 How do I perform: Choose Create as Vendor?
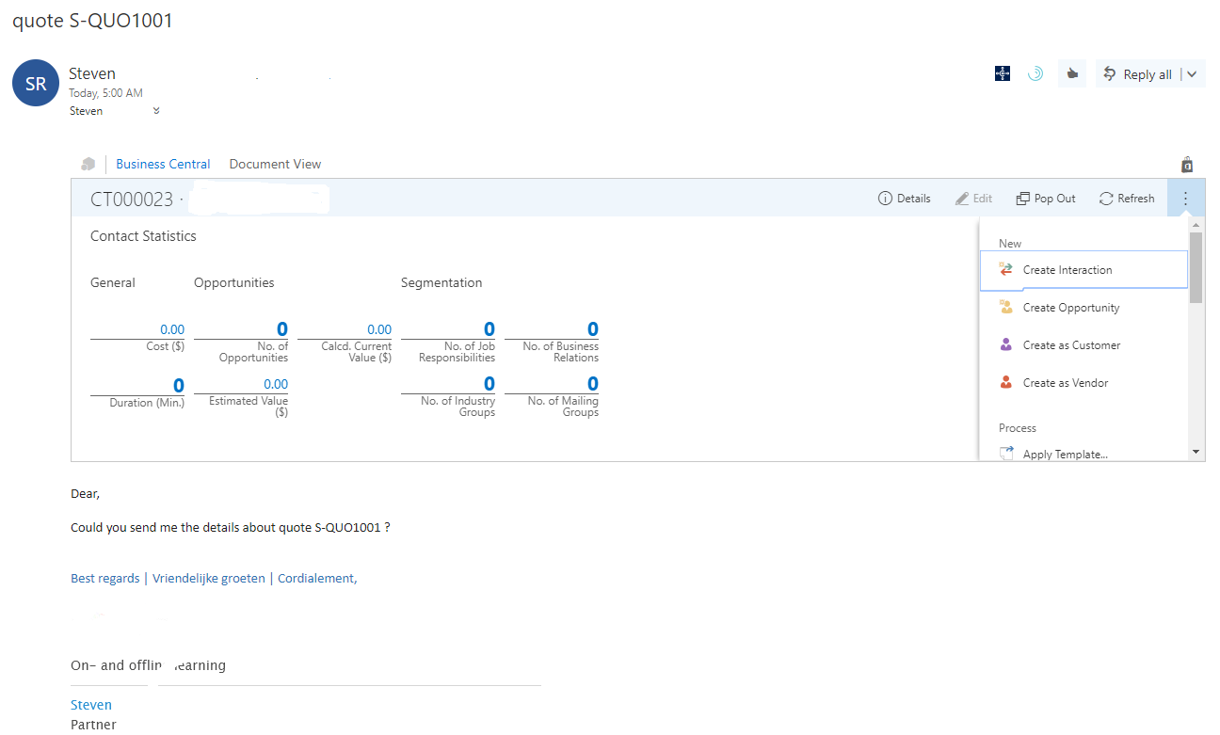1084,383
